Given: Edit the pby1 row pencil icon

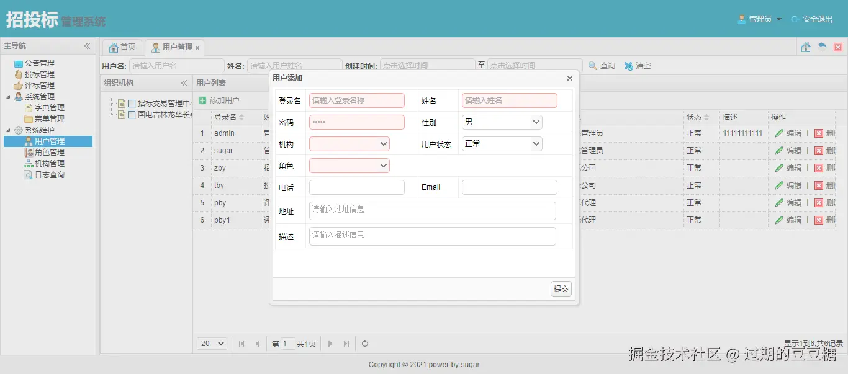Looking at the screenshot, I should point(779,220).
